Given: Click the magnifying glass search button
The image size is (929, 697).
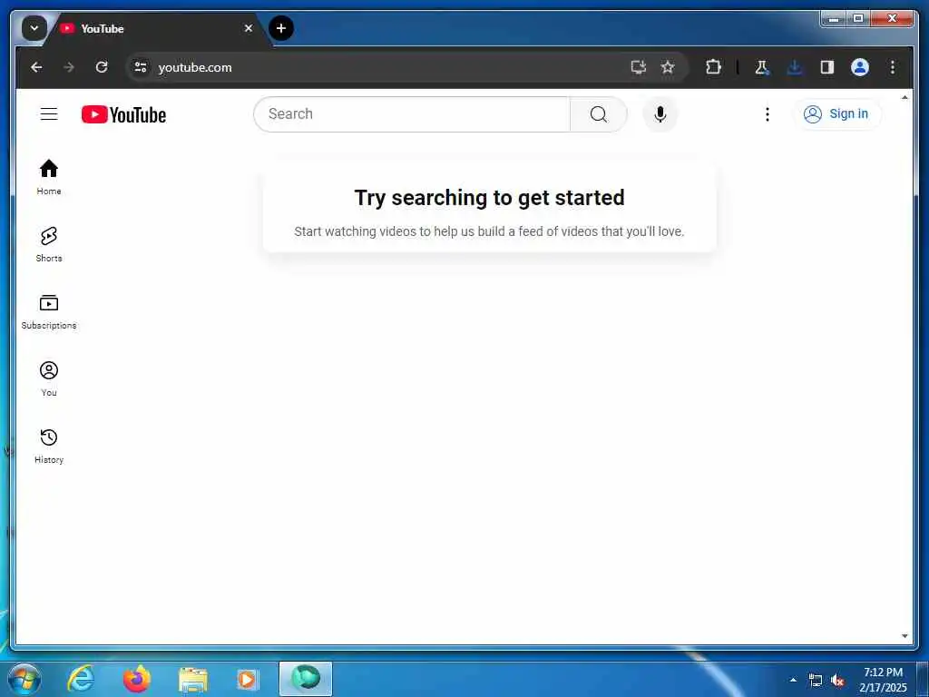Looking at the screenshot, I should [x=599, y=113].
